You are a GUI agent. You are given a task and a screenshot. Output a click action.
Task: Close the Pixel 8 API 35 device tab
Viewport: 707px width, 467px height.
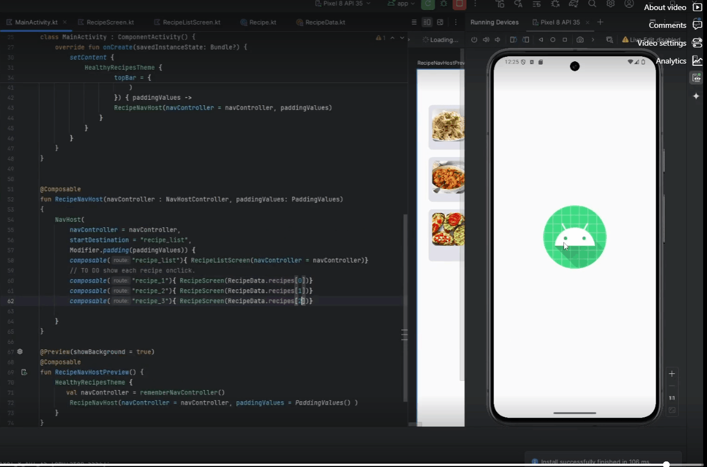tap(586, 22)
